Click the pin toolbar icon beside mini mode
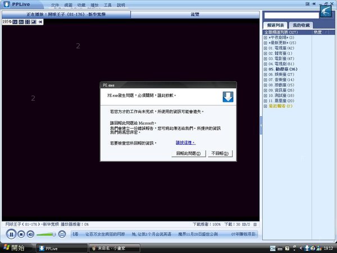 point(40,22)
